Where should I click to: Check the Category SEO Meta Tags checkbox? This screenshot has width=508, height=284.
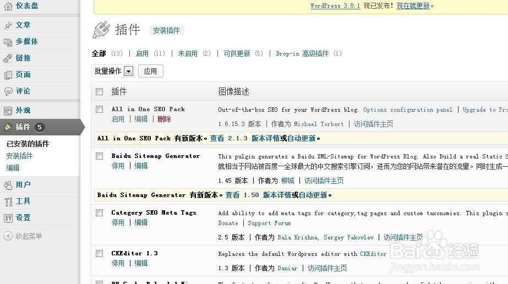(x=100, y=213)
